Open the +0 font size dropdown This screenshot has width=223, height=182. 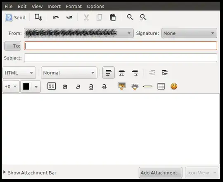tap(11, 87)
